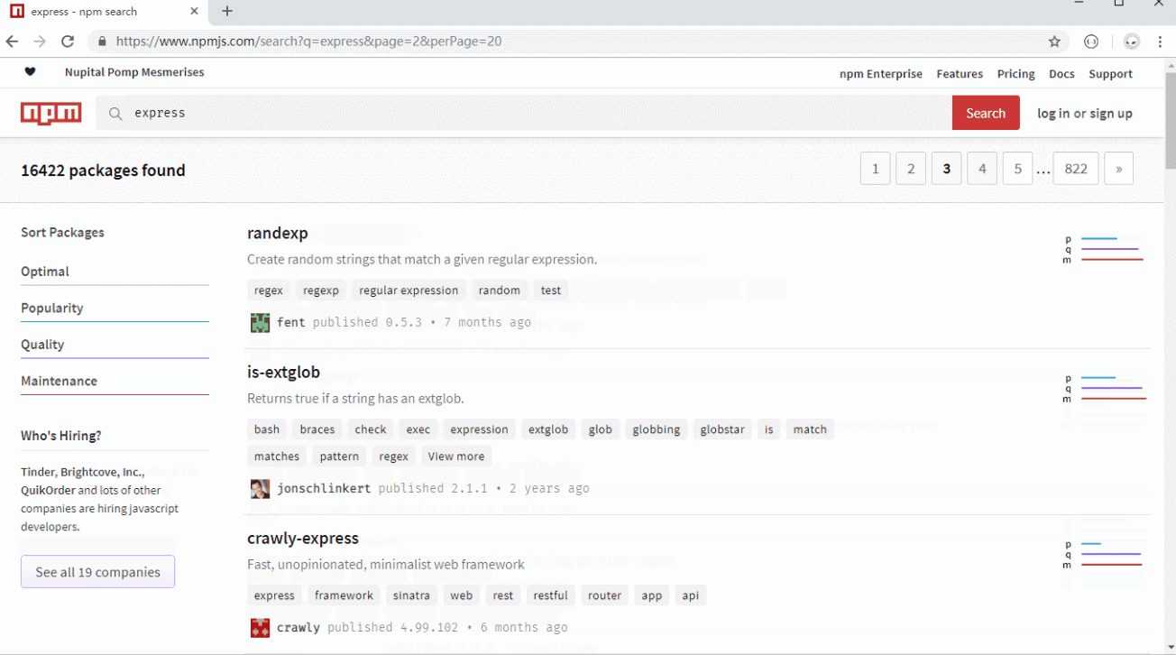Viewport: 1176px width, 655px height.
Task: Open the Chrome profile avatar icon
Action: point(1132,42)
